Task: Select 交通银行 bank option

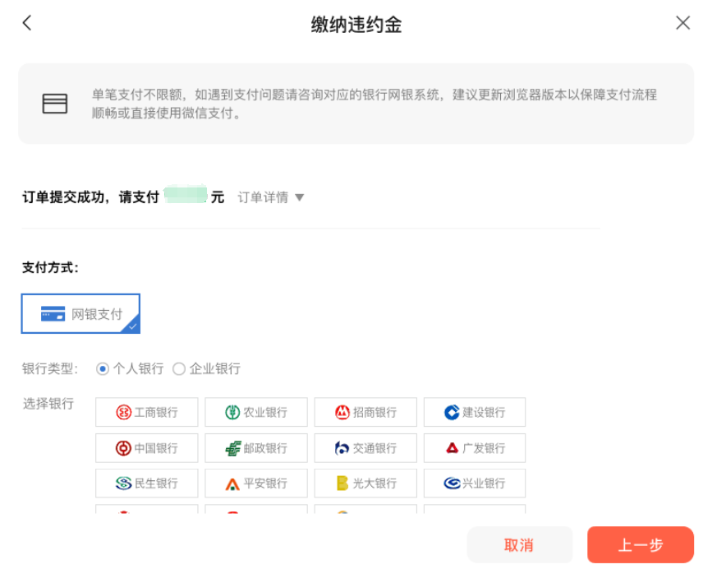Action: pyautogui.click(x=365, y=448)
